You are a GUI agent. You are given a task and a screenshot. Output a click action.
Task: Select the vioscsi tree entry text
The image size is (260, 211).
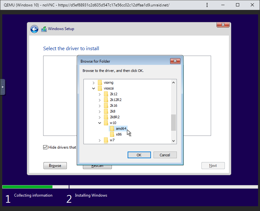click(109, 88)
